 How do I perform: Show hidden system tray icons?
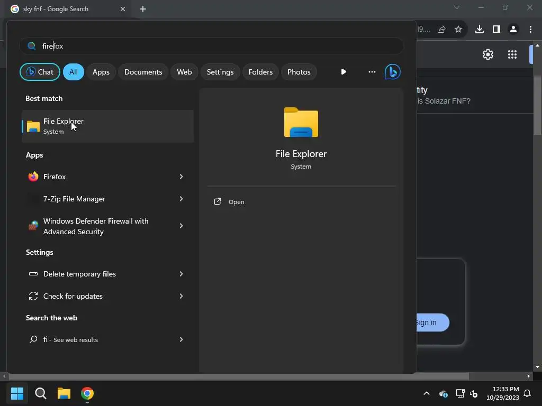[427, 393]
